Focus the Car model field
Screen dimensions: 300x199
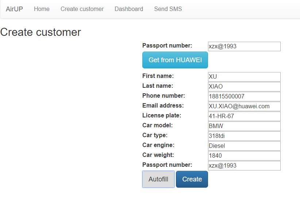(x=244, y=126)
